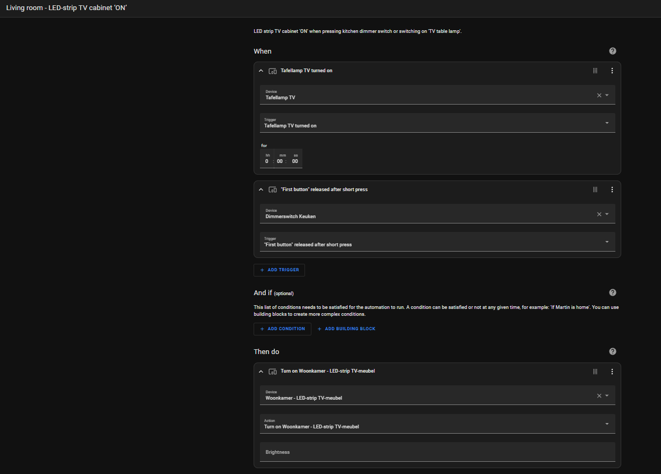Collapse the Turn on Woonkamer action card

click(261, 372)
